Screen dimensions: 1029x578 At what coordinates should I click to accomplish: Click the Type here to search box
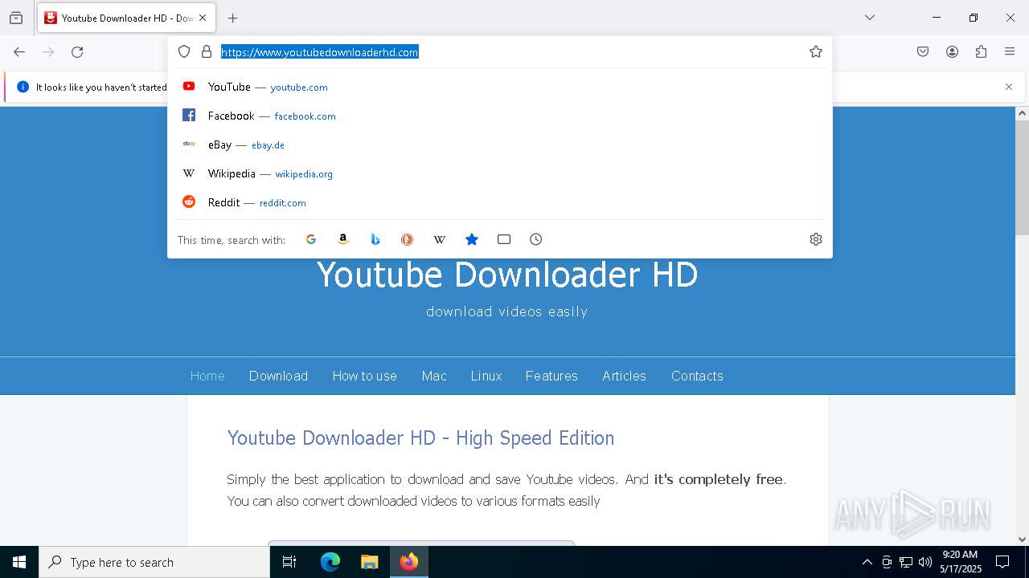(x=154, y=562)
